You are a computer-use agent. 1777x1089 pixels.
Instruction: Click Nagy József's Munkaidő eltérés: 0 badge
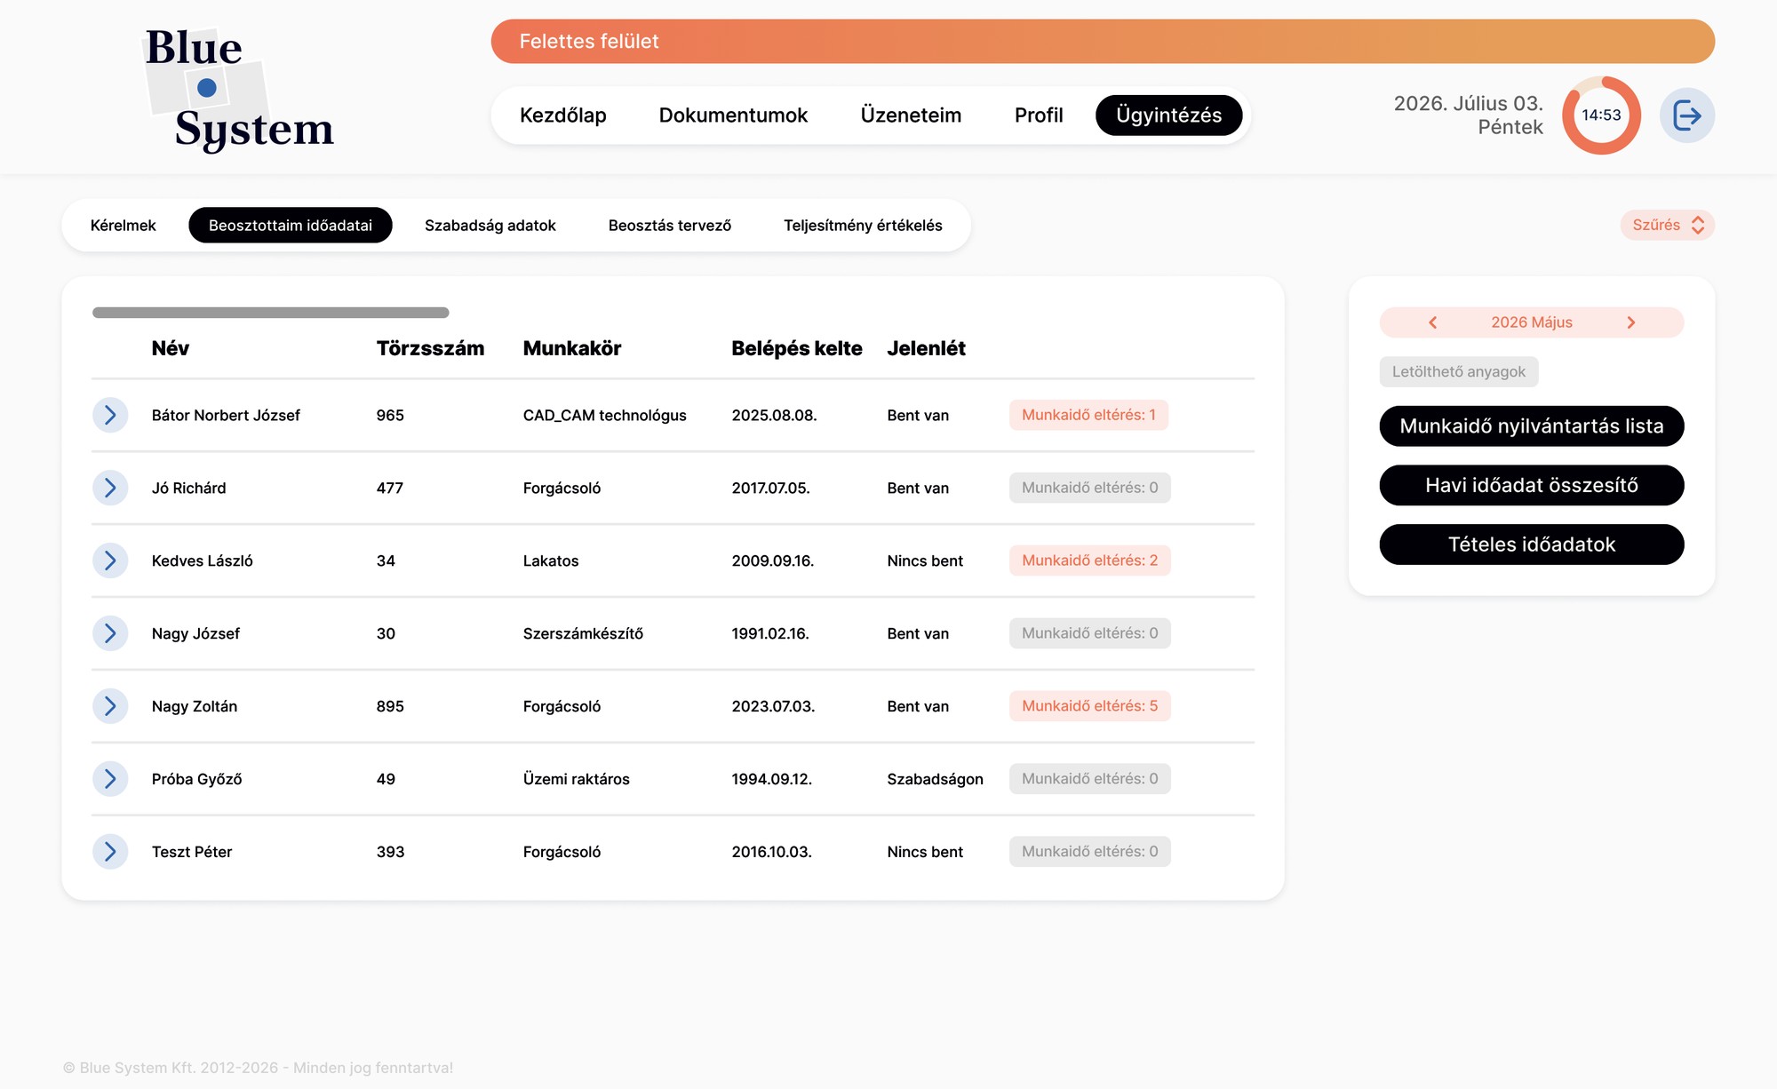click(1089, 633)
